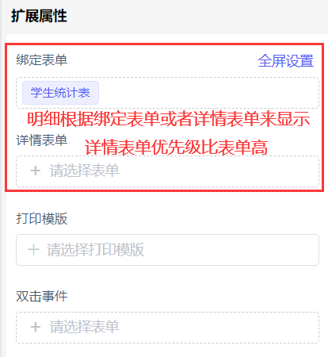Open 请选择表单 selector under 双击事件
This screenshot has width=328, height=357.
click(167, 328)
